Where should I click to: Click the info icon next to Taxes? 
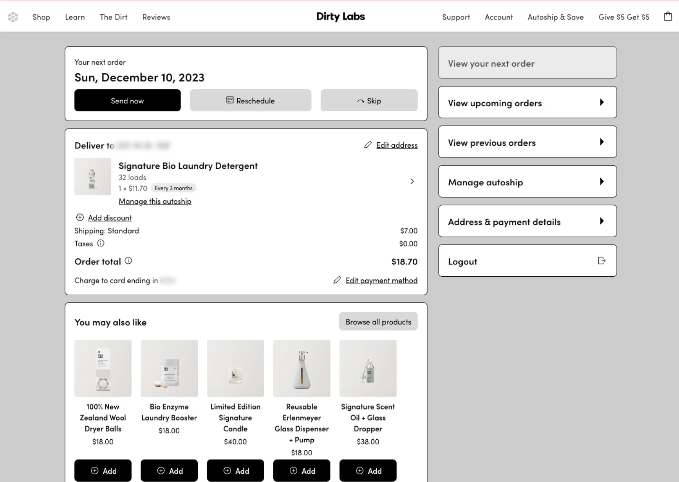tap(101, 243)
